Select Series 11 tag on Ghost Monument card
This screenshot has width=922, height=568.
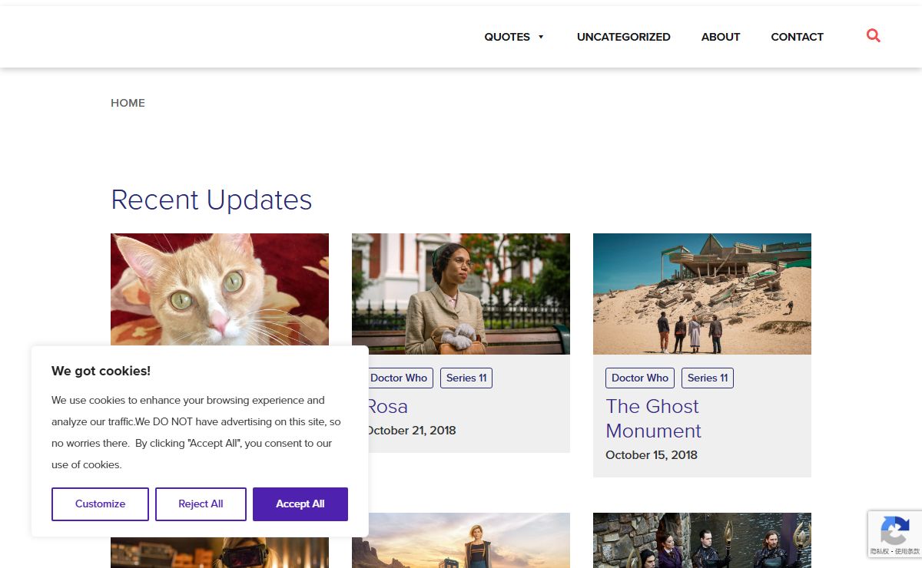pyautogui.click(x=708, y=378)
